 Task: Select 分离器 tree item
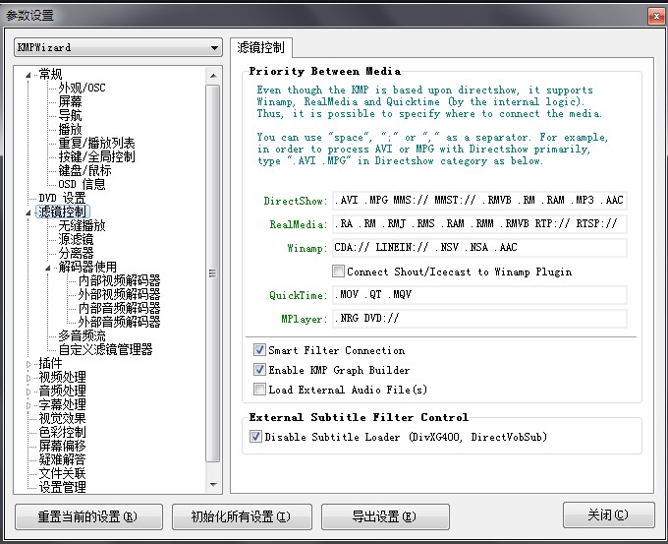tap(76, 253)
